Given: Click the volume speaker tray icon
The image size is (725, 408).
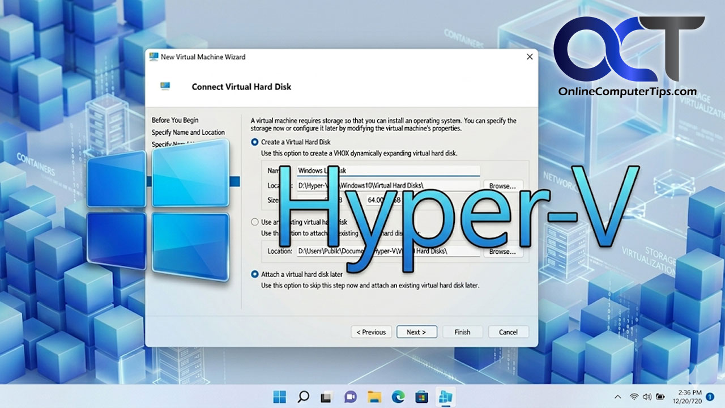Looking at the screenshot, I should [647, 397].
